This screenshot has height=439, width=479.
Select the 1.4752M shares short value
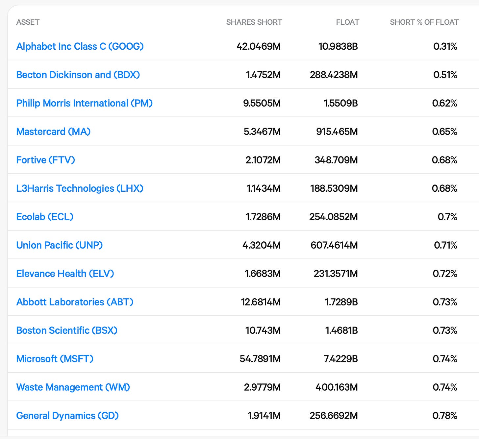[x=263, y=75]
